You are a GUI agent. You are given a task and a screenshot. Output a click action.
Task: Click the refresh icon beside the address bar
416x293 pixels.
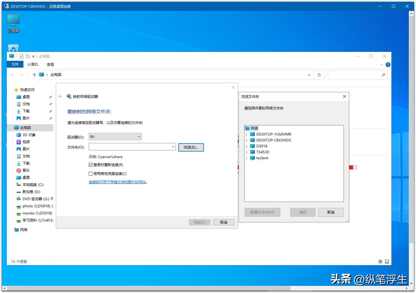[x=319, y=75]
